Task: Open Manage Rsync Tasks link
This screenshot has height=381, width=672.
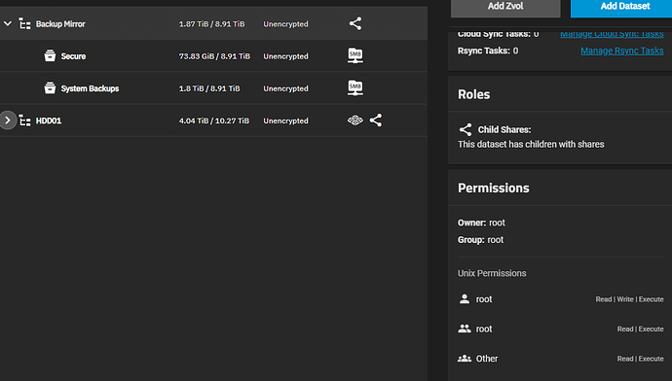Action: [x=622, y=51]
